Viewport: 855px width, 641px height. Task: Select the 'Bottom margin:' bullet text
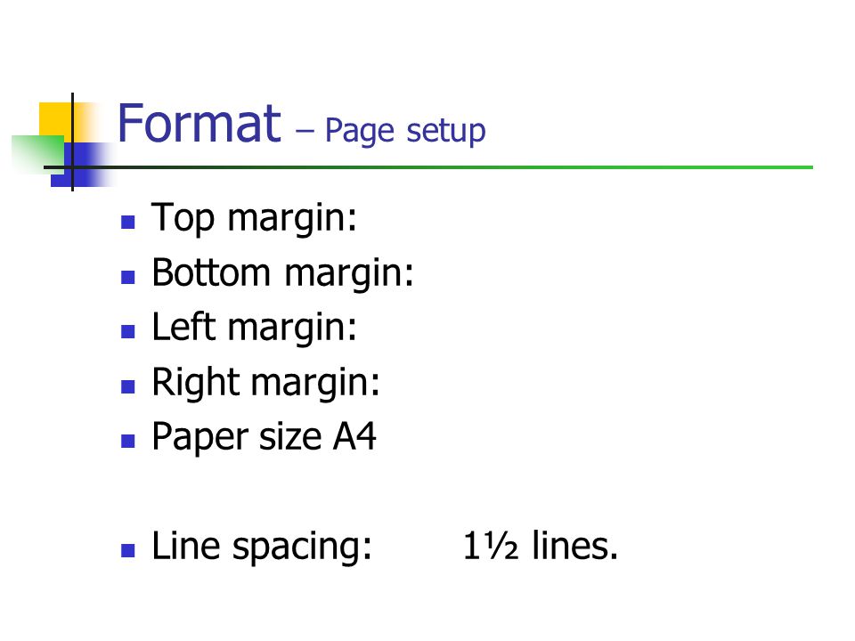click(x=282, y=272)
